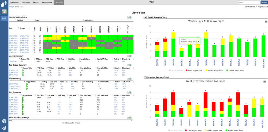Image resolution: width=268 pixels, height=132 pixels.
Task: Export Rule Summary table to Excel
Action: pyautogui.click(x=130, y=79)
